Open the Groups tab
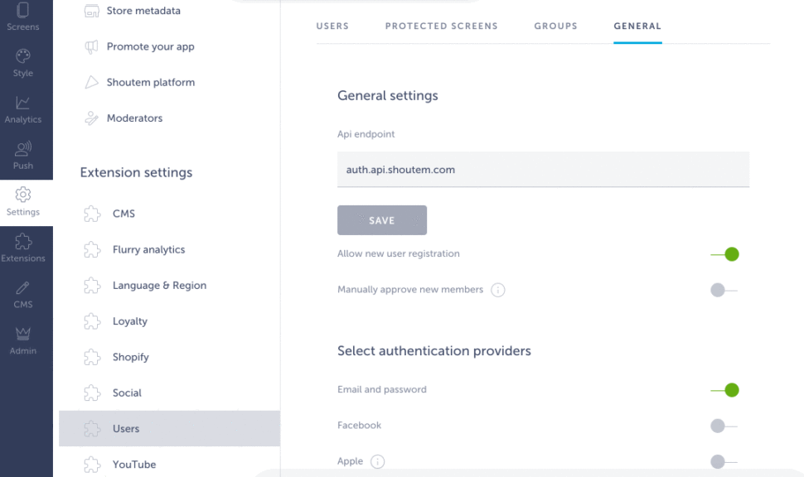Viewport: 804px width, 477px height. (555, 26)
